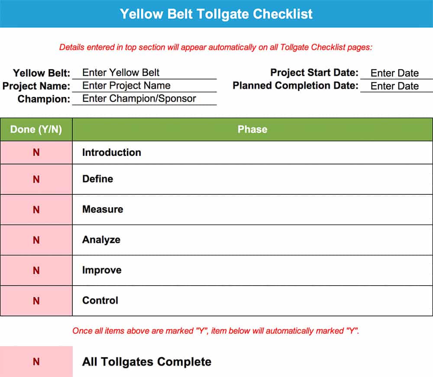433x377 pixels.
Task: Toggle the Control phase Done cell
Action: pos(36,300)
